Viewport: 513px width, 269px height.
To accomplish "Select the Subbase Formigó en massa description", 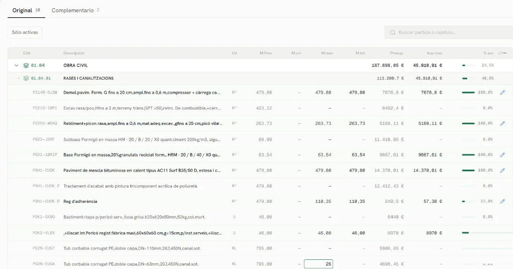I will (142, 139).
